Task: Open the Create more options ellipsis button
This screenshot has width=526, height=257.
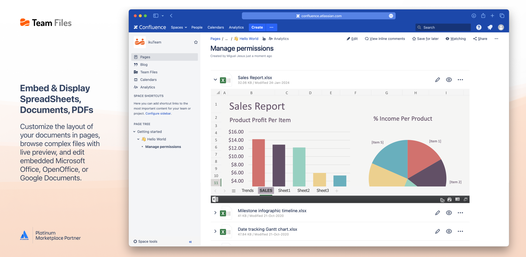Action: point(272,27)
